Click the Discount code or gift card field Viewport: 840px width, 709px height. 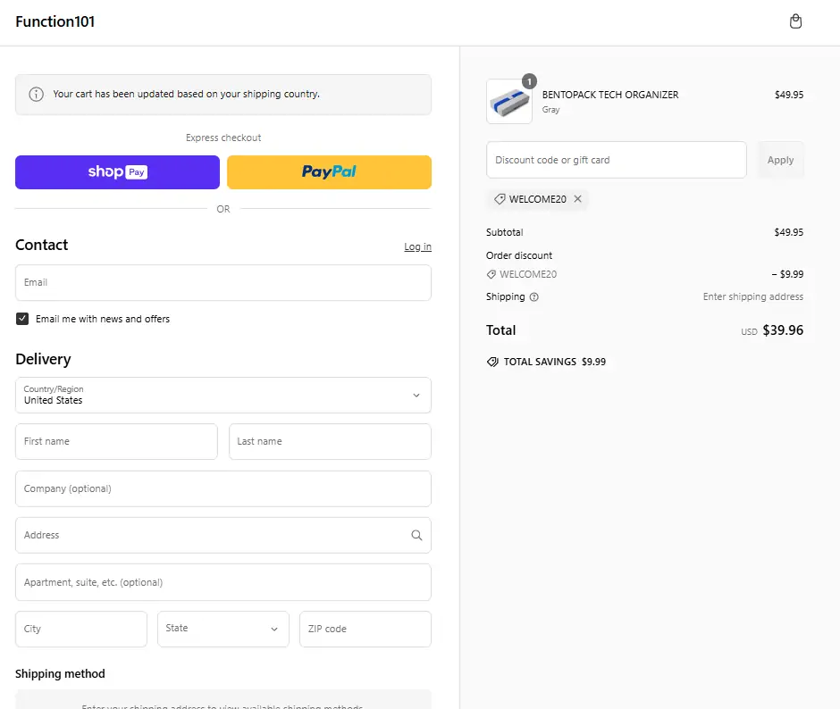[x=617, y=160]
